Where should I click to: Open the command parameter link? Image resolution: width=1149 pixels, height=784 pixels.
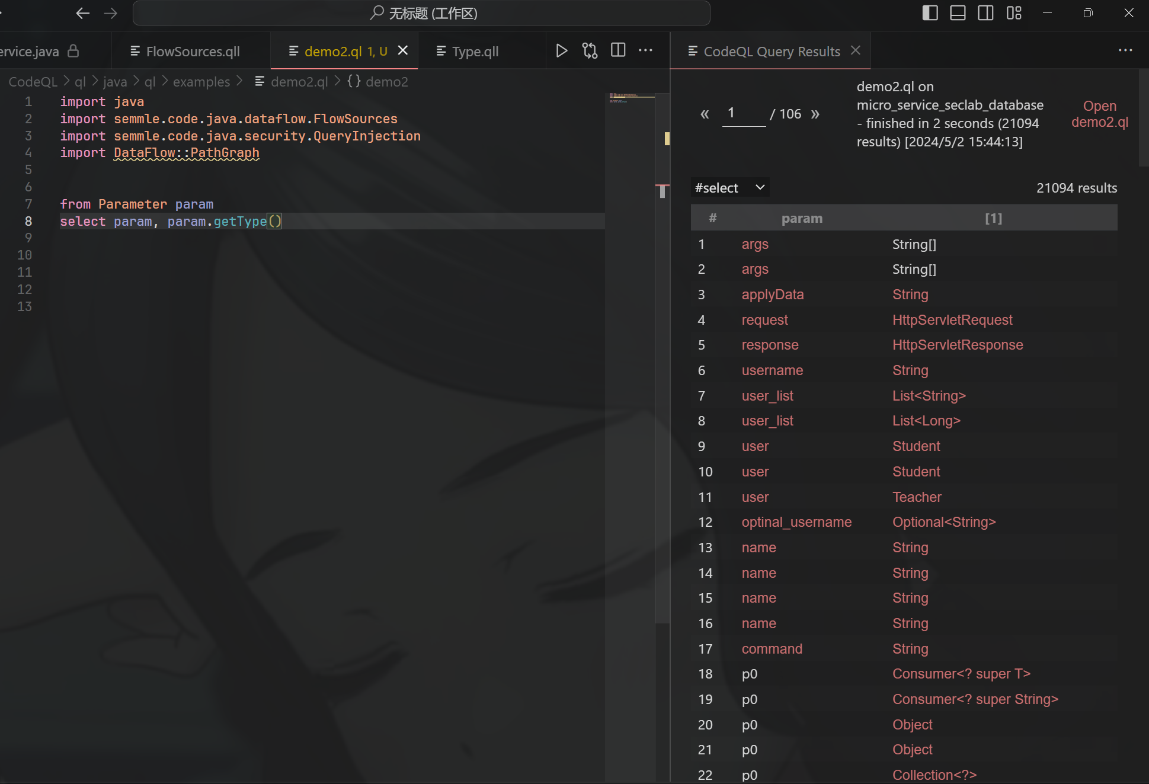(772, 649)
